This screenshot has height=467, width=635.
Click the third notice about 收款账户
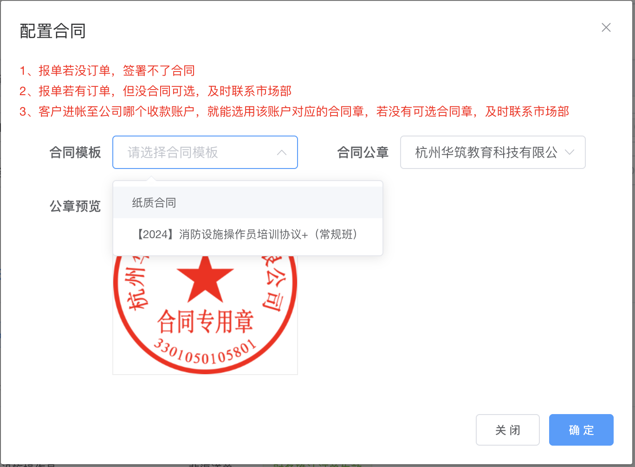294,111
